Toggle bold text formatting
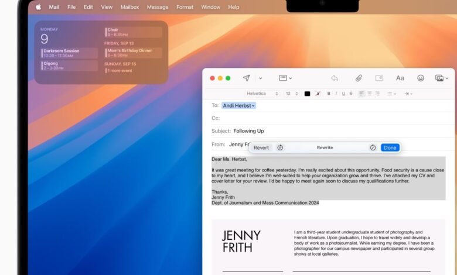Image resolution: width=457 pixels, height=275 pixels. [329, 94]
